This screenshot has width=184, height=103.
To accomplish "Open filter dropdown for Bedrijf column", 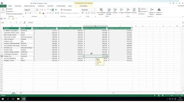I will coord(20,28).
